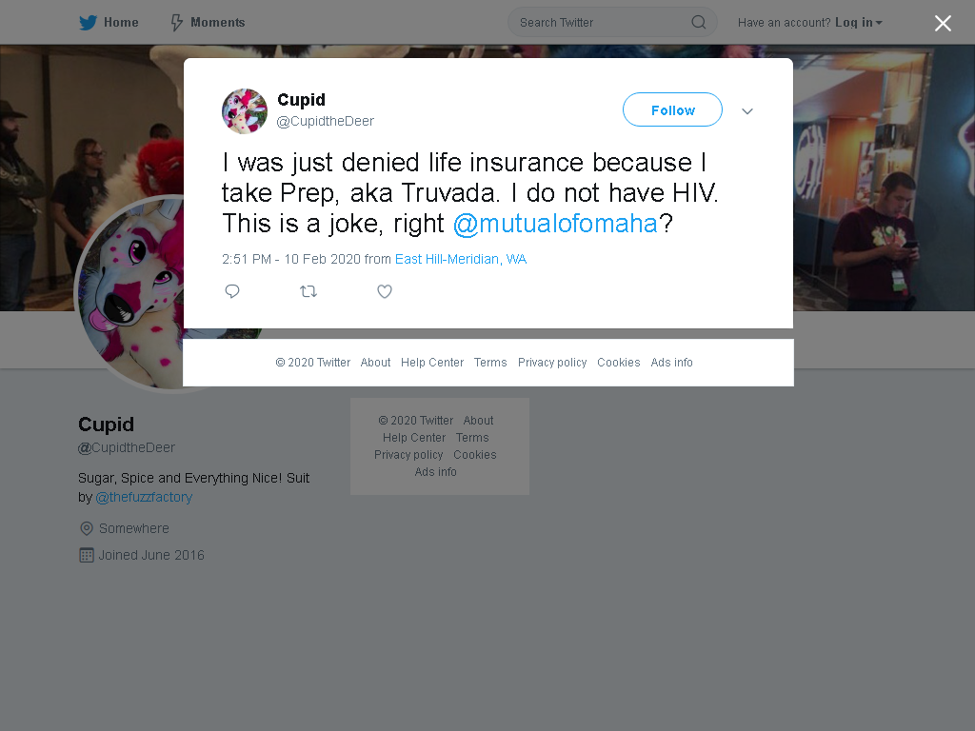
Task: Reply to Cupid's tweet with the speech bubble icon
Action: [x=232, y=291]
